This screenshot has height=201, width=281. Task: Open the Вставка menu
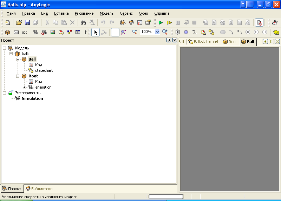pos(61,13)
